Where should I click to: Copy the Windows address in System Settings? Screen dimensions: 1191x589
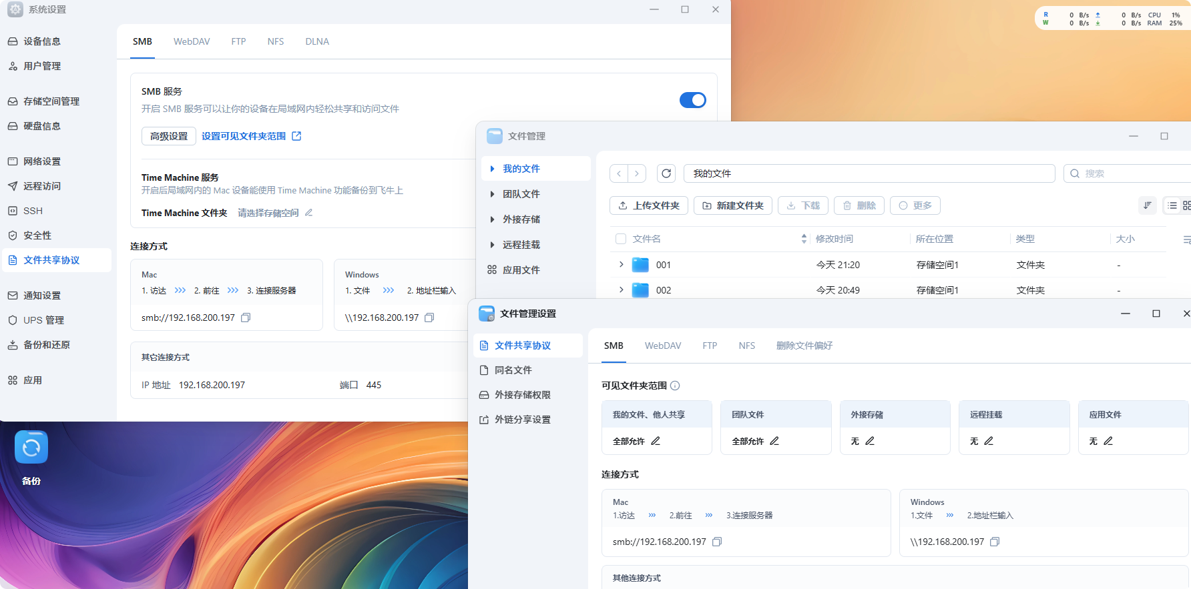[x=429, y=318]
